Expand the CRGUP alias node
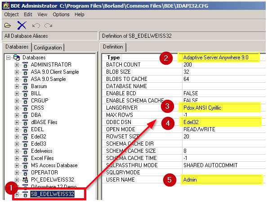 [17, 101]
